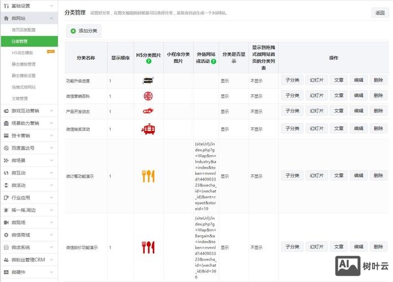This screenshot has height=282, width=393.
Task: Click the 微信砍价功能演示 category name
Action: click(82, 248)
